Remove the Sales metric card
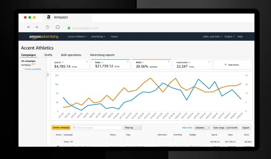Image resolution: width=271 pixels, height=159 pixels. pyautogui.click(x=128, y=62)
